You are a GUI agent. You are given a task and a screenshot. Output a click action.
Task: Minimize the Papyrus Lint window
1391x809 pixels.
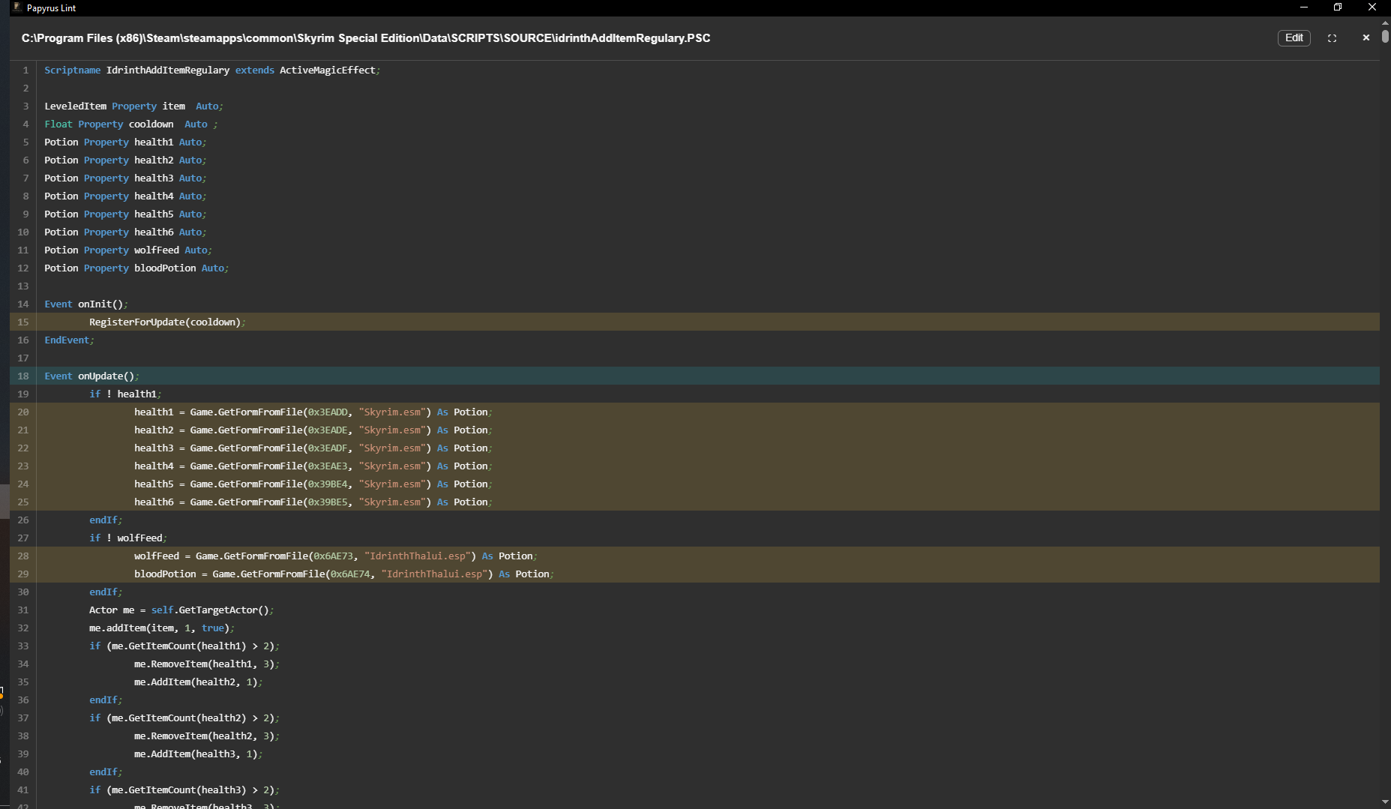click(x=1303, y=7)
